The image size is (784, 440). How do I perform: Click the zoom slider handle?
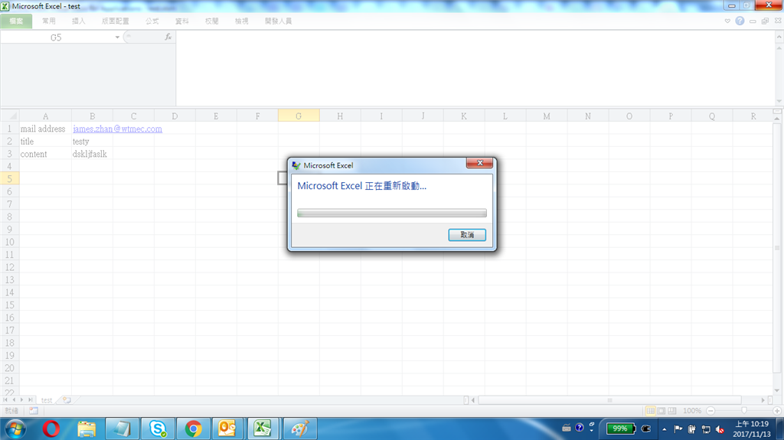coord(744,410)
